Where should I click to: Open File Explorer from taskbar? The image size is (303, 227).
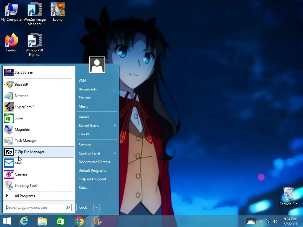pyautogui.click(x=42, y=221)
